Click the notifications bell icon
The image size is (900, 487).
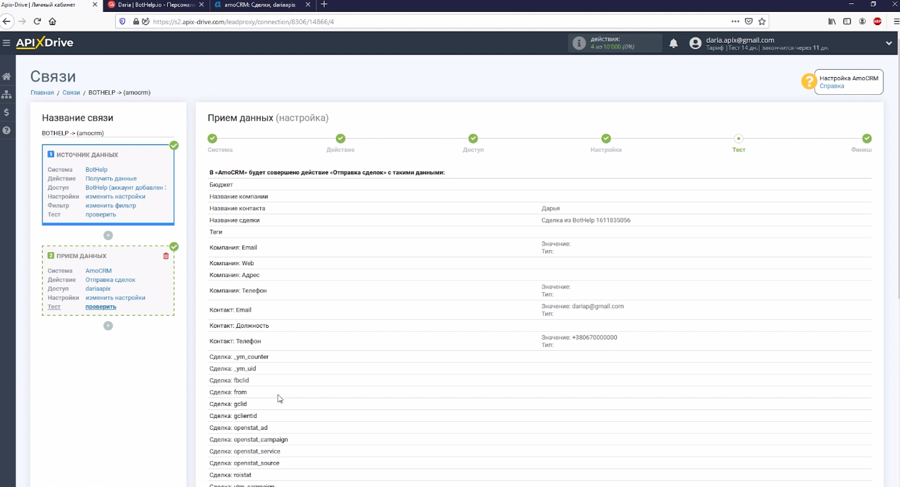pyautogui.click(x=673, y=43)
